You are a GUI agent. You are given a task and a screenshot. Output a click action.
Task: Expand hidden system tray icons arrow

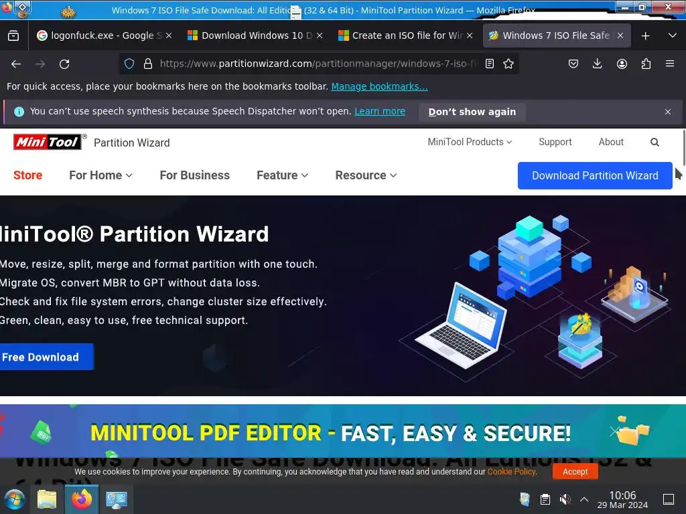(x=584, y=499)
